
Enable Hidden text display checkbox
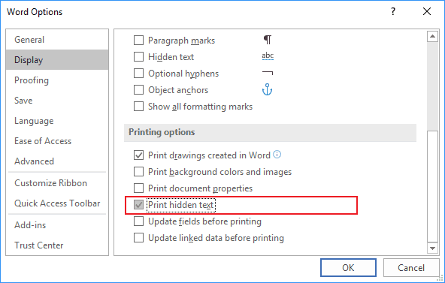pyautogui.click(x=138, y=56)
